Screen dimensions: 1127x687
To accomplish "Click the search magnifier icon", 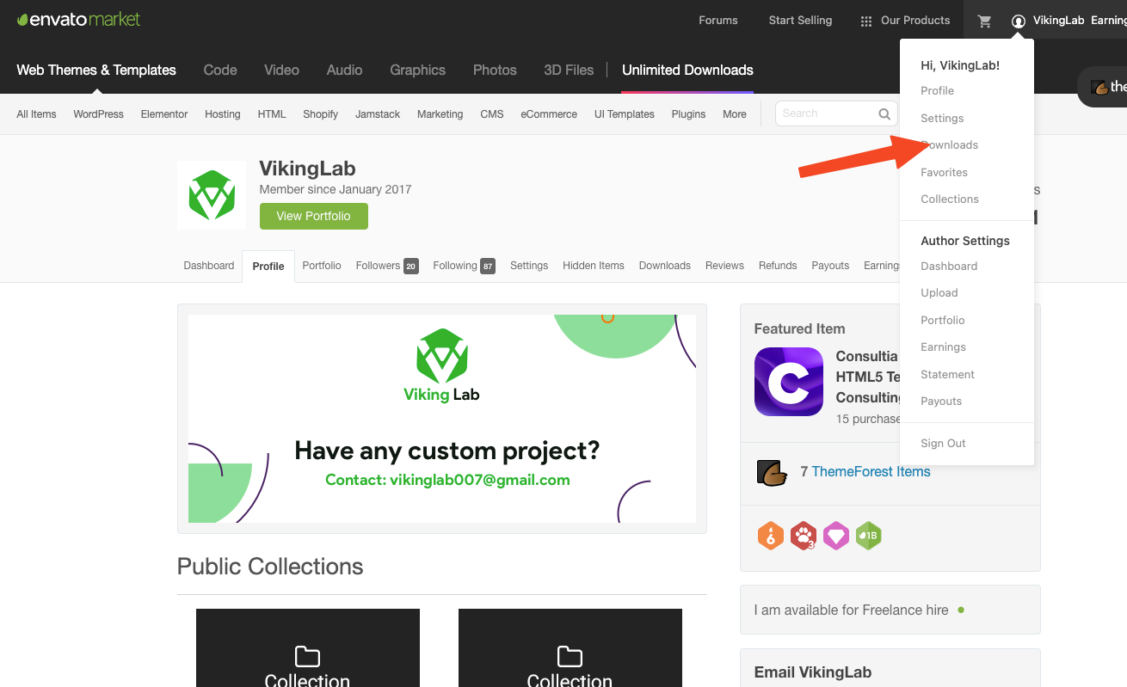I will [x=884, y=113].
